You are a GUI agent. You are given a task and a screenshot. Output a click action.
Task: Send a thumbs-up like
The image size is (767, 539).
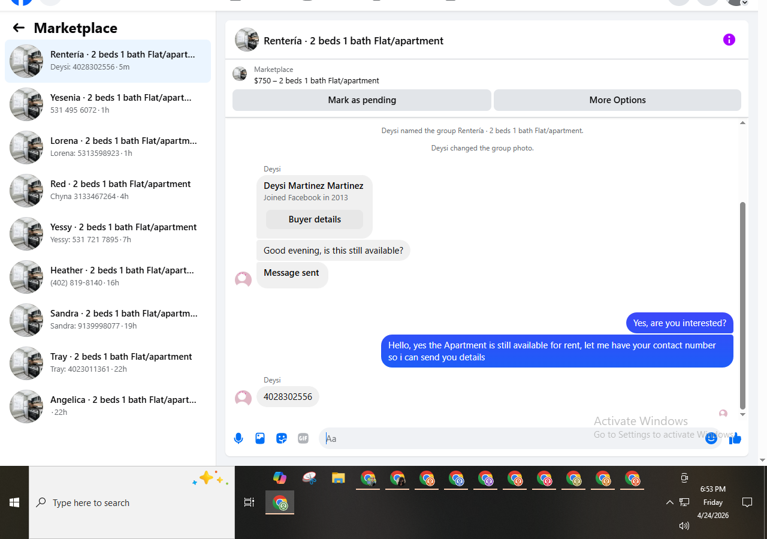pos(735,438)
